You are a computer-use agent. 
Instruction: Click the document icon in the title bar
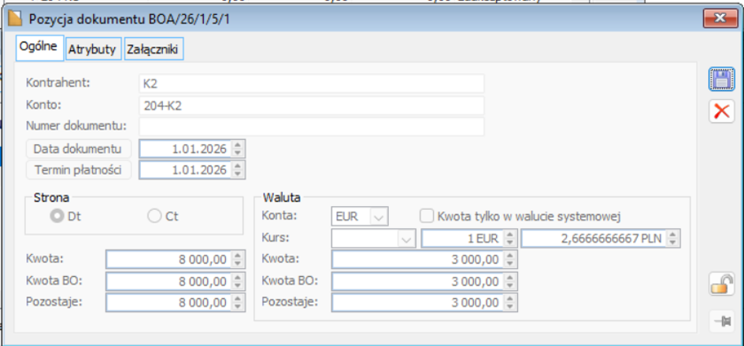(16, 19)
